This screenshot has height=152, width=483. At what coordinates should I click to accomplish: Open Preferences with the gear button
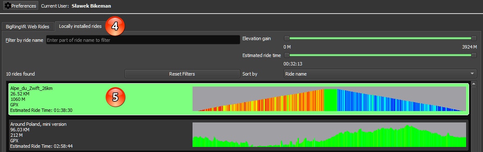tap(21, 5)
